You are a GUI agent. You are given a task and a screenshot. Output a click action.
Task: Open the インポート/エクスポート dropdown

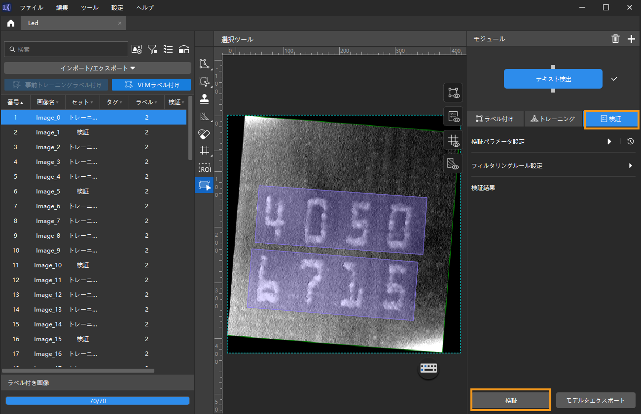point(98,68)
